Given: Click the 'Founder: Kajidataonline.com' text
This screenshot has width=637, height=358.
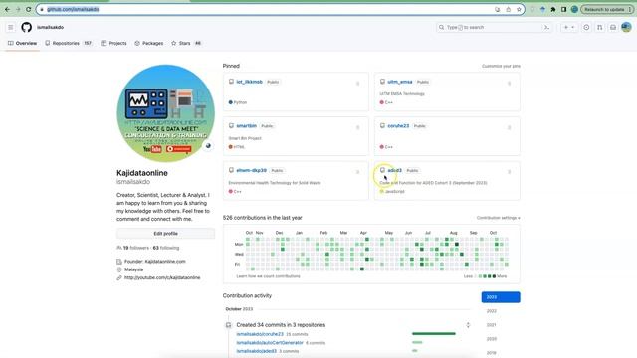Looking at the screenshot, I should point(155,262).
